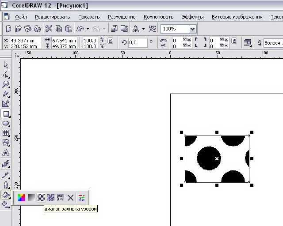Click the application launcher rocket icon
The height and width of the screenshot is (226, 283).
coord(136,29)
